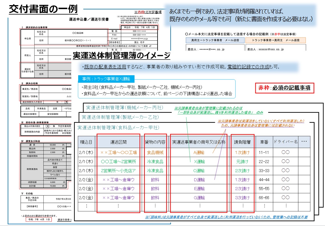Select the 機械メーカー丙社 ledger sheet title
This screenshot has width=325, height=226.
tap(125, 108)
